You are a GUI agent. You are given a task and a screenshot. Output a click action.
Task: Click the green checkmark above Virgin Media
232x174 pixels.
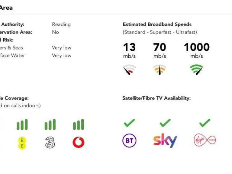(205, 123)
